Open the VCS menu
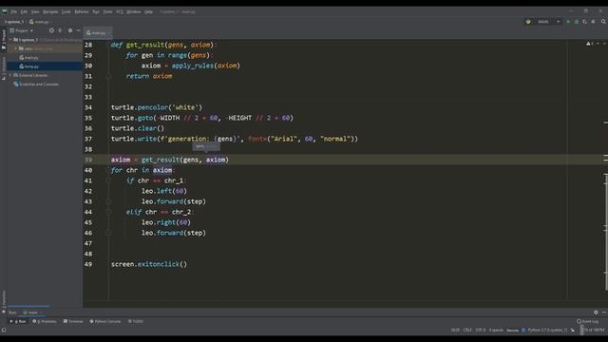The width and height of the screenshot is (608, 342). (x=120, y=11)
